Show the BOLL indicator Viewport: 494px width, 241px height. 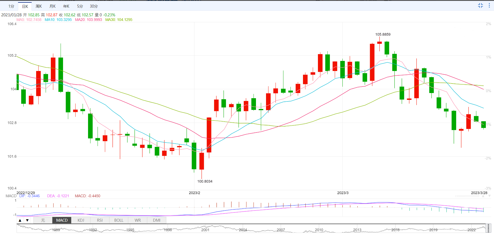pos(119,220)
